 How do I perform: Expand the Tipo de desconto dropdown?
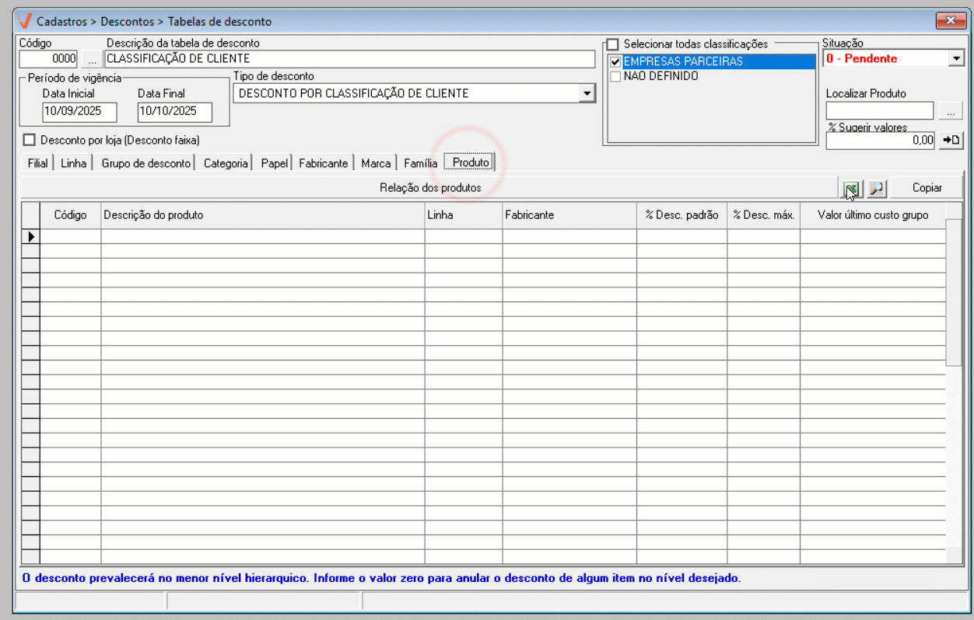click(587, 94)
